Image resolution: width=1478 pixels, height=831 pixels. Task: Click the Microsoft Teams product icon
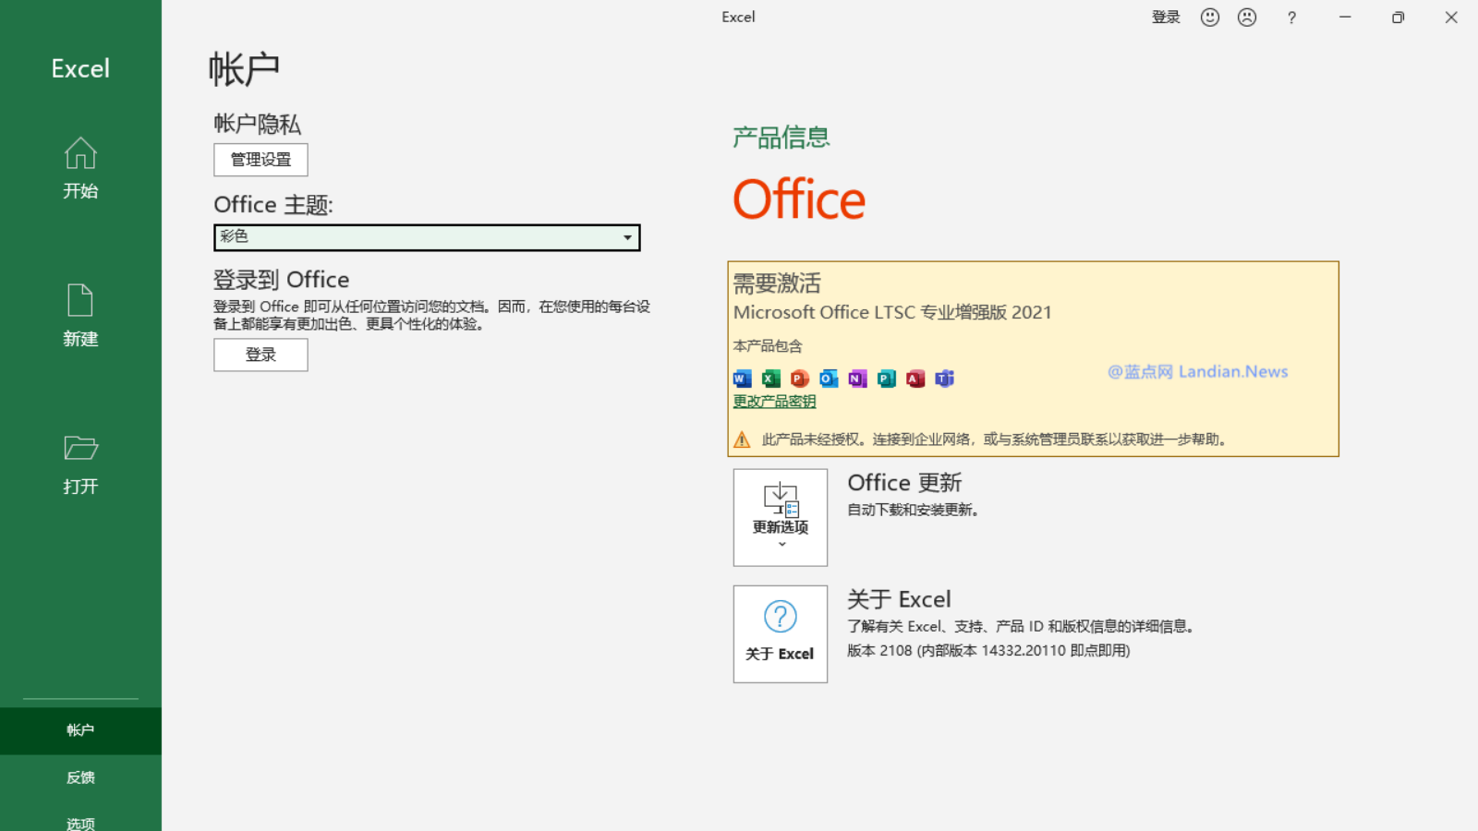[944, 379]
